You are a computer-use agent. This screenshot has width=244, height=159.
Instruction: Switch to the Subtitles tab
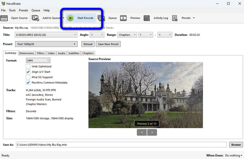coord(74,53)
